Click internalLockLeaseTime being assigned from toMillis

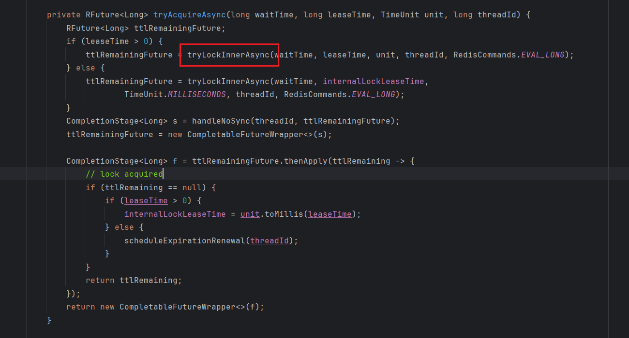[x=175, y=214]
